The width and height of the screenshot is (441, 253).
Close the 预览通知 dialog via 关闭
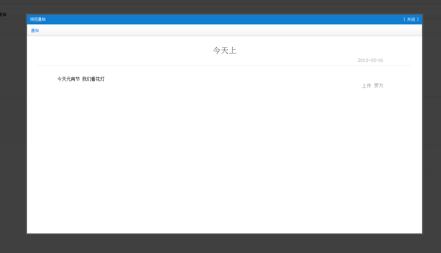pyautogui.click(x=411, y=20)
